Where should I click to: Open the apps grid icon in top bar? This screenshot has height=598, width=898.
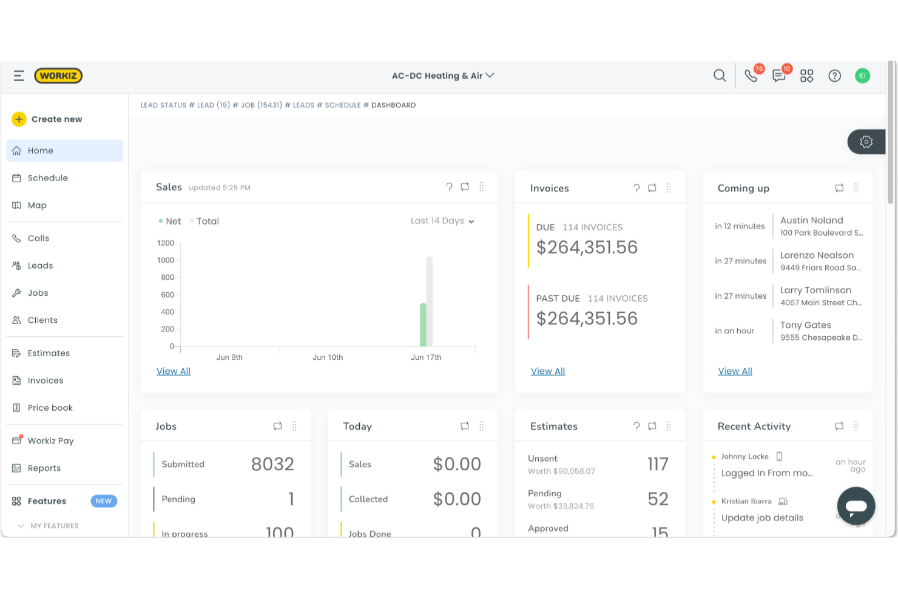tap(806, 75)
